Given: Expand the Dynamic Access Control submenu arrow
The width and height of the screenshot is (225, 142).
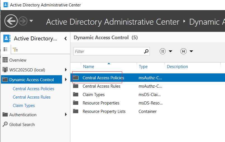Looking at the screenshot, I should (x=66, y=80).
